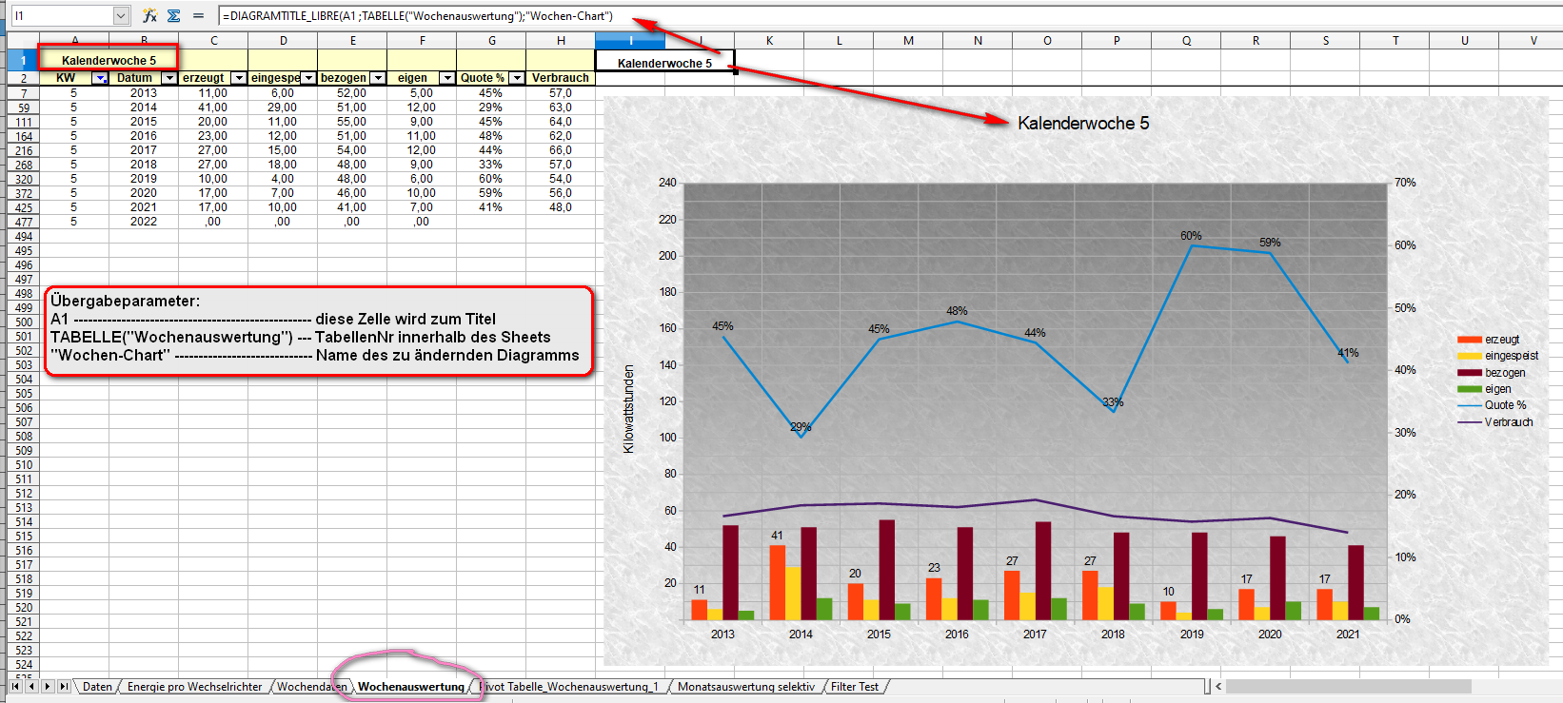
Task: Jump to last sheet with navigation arrow
Action: [64, 686]
